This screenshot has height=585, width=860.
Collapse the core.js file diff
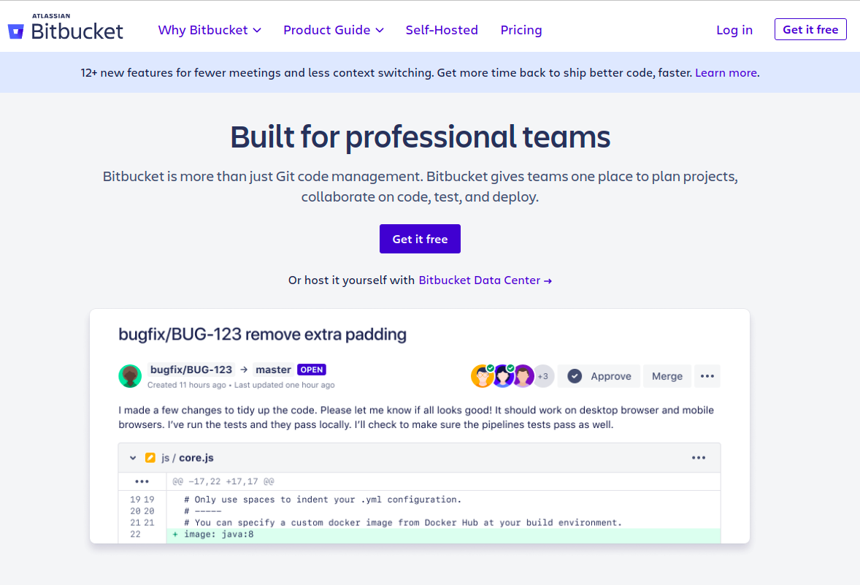[x=133, y=458]
